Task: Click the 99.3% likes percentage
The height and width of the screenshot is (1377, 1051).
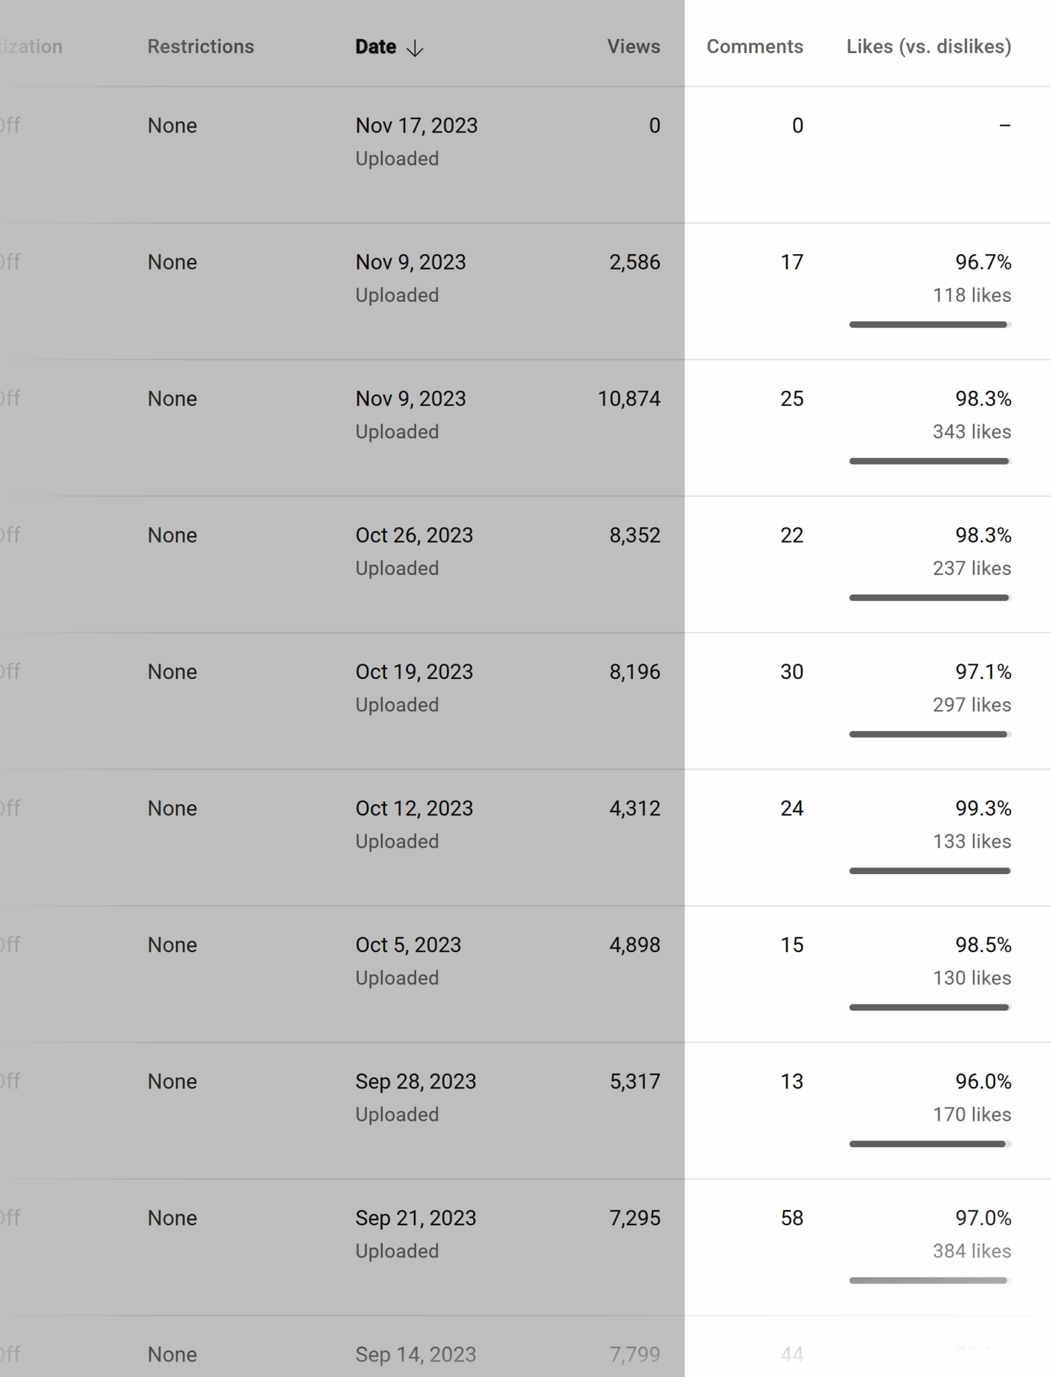Action: (x=982, y=808)
